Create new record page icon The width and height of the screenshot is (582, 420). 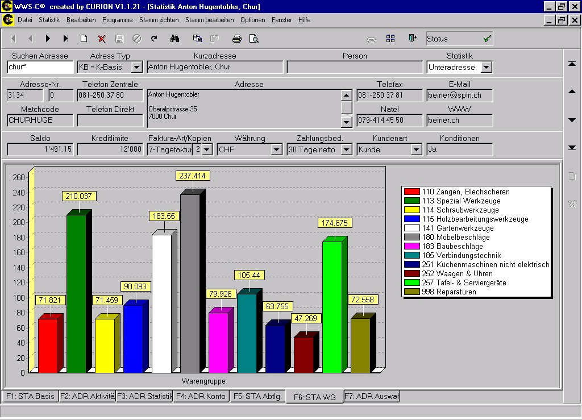click(84, 39)
